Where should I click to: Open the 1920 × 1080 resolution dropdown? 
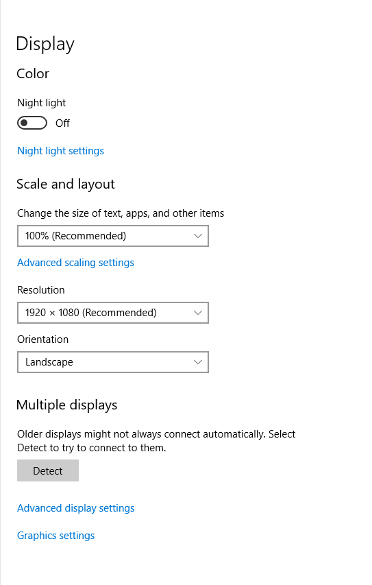tap(113, 313)
